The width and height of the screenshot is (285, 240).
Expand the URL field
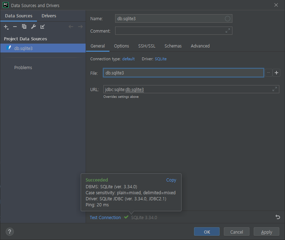tap(274, 89)
